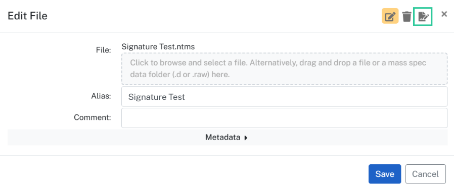Click the triangle arrow next to Metadata
454x190 pixels.
tap(246, 138)
